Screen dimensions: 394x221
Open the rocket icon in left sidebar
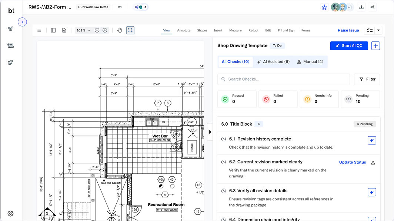(x=10, y=62)
